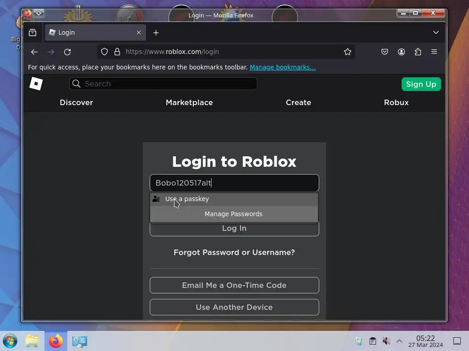Open the Marketplace navigation item
The image size is (469, 351).
pyautogui.click(x=189, y=102)
